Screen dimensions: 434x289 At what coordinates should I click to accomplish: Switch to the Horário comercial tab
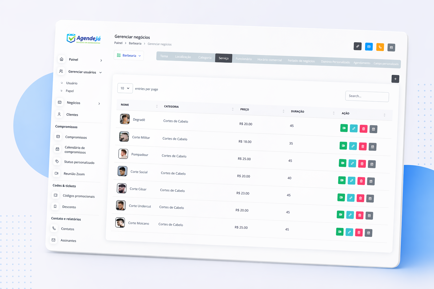point(270,60)
